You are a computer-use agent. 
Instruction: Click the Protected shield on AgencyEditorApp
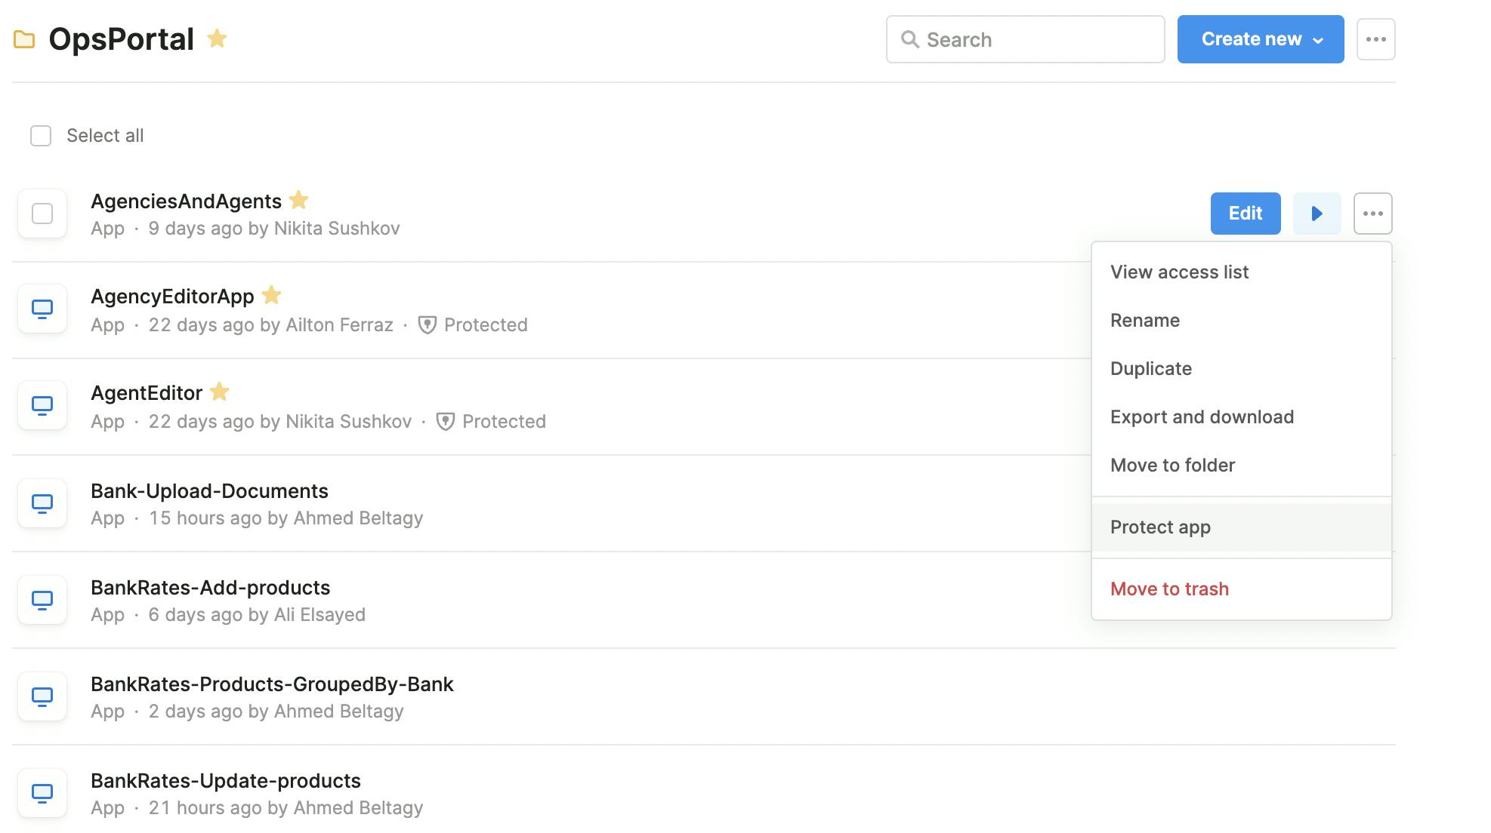(428, 325)
